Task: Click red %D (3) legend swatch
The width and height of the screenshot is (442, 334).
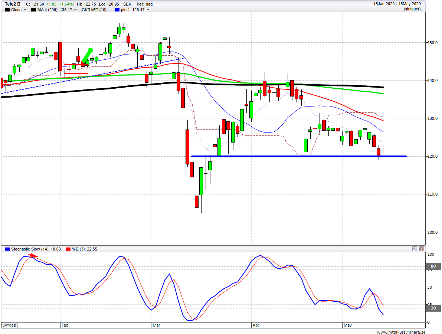Action: tap(68, 249)
